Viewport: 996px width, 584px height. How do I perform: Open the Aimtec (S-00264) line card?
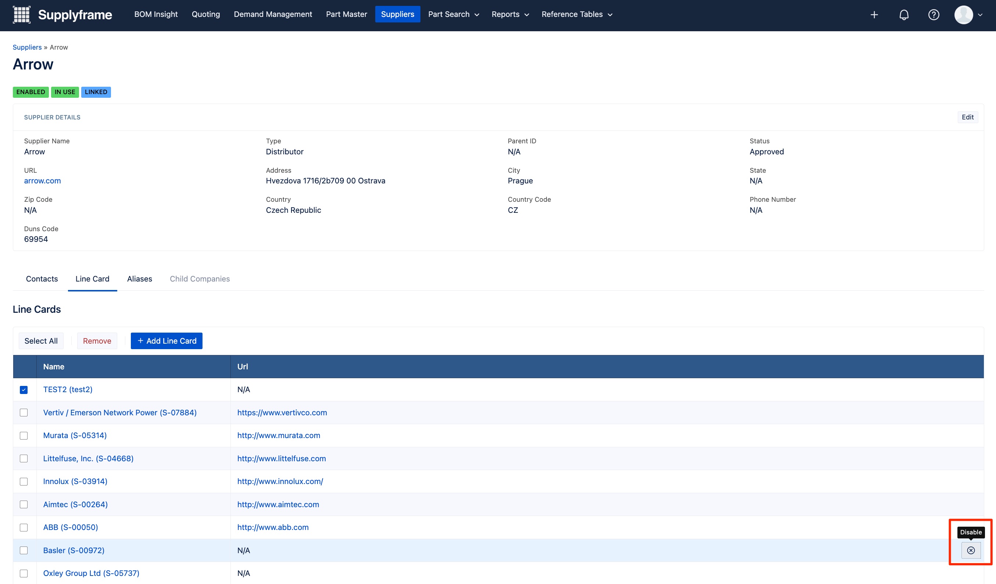pyautogui.click(x=75, y=504)
